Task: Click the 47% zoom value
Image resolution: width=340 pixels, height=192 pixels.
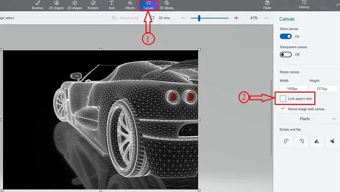Action: 254,18
